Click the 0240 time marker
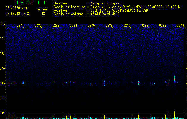The image size is (187, 119). [x=180, y=26]
